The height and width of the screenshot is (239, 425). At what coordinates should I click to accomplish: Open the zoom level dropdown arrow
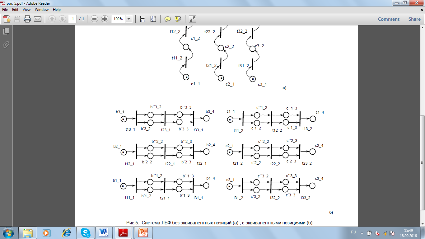pos(129,19)
